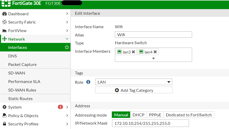Go to Static Routes
Screen dimensions: 229x129
[20, 98]
